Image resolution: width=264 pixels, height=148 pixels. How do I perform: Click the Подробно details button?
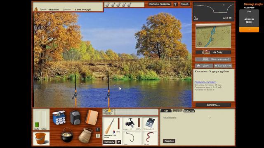tap(169, 141)
